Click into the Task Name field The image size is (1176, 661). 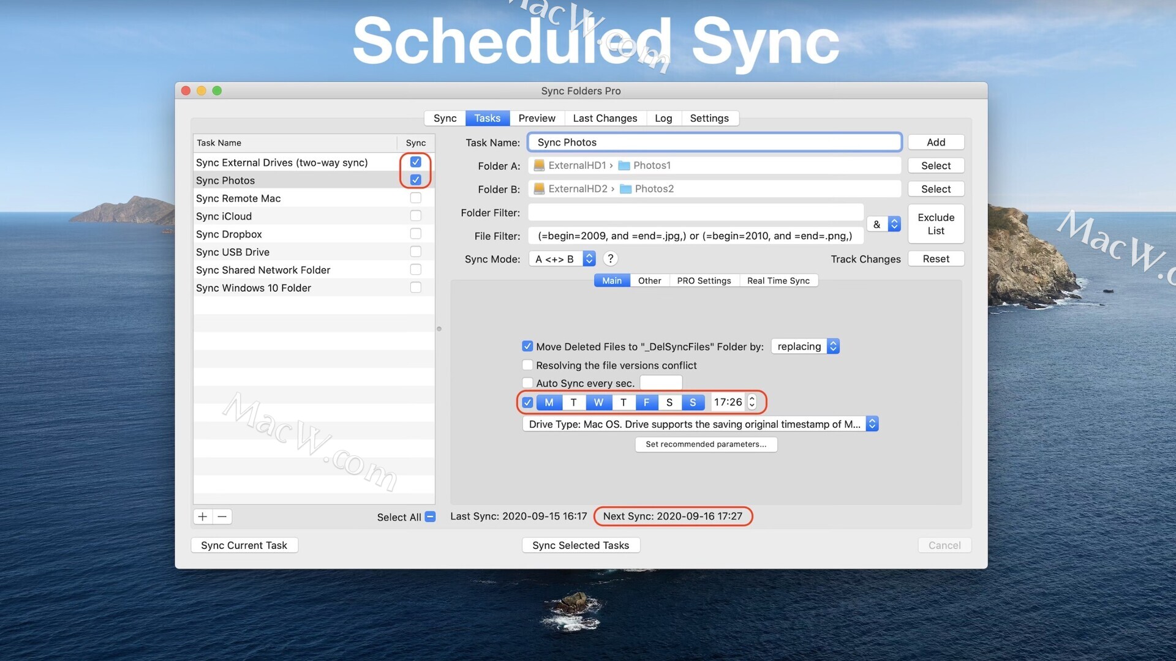coord(715,142)
